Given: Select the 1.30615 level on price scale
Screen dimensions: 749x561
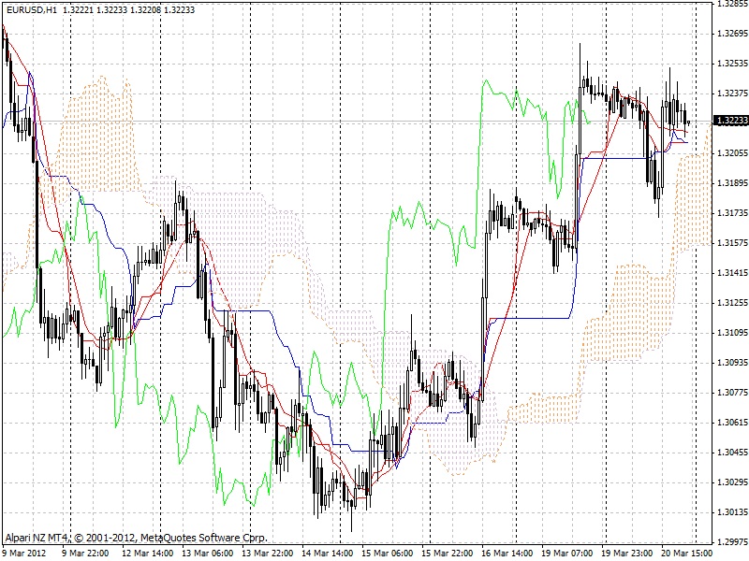Looking at the screenshot, I should (729, 423).
